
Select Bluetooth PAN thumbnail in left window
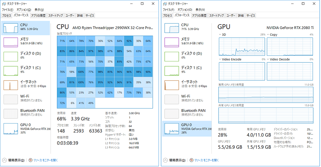pyautogui.click(x=11, y=114)
